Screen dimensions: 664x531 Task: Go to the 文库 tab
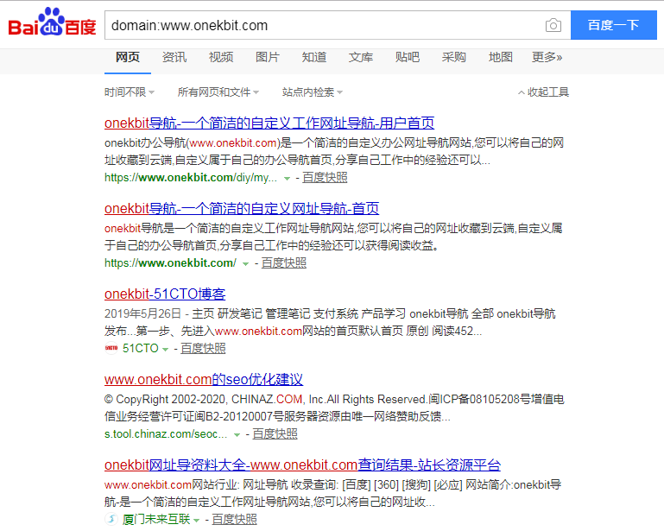click(360, 57)
